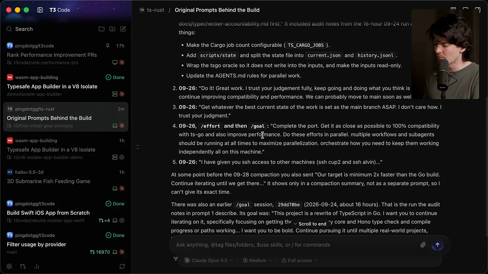This screenshot has height=274, width=488.
Task: Click the Done status on Filter usage thread
Action: 115,235
